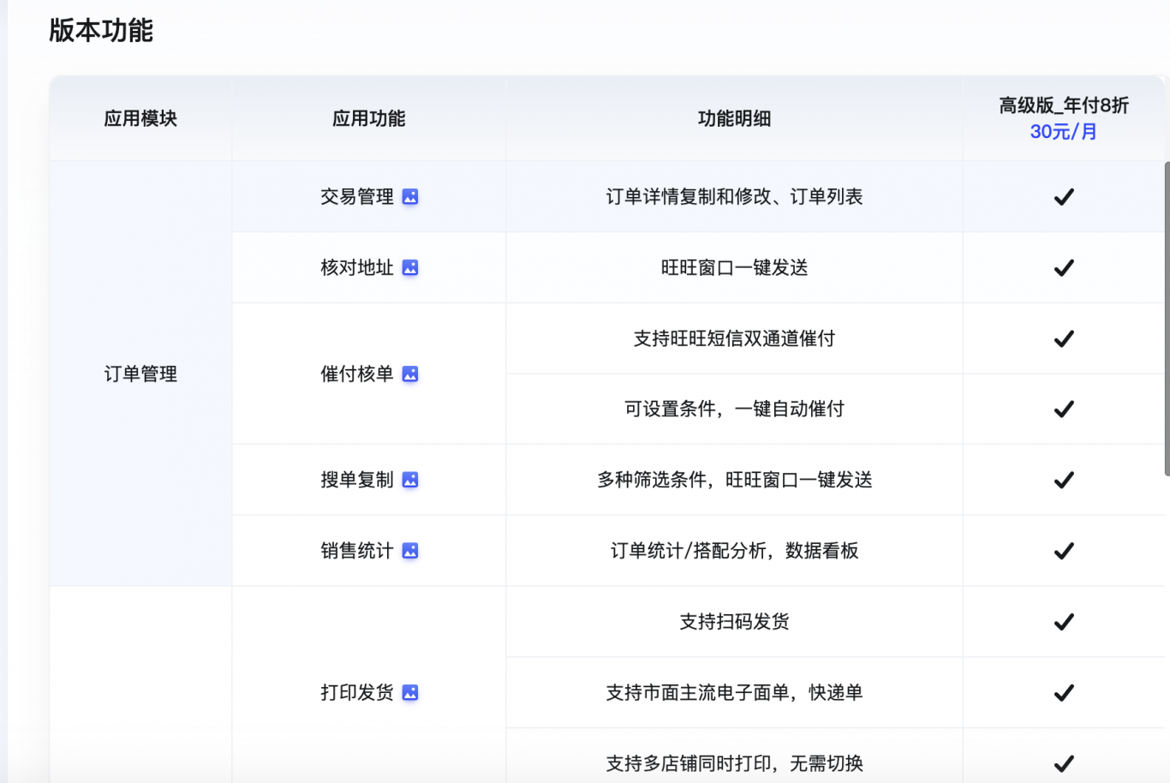The height and width of the screenshot is (783, 1170).
Task: Click checkmark in 支持旺旺短信双通道催付 row
Action: (1064, 338)
